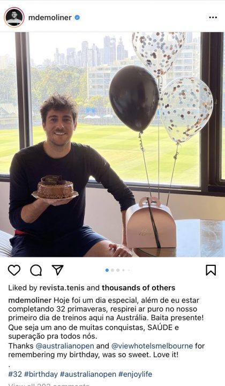The width and height of the screenshot is (225, 386).
Task: Open mdemoliner profile picture
Action: click(14, 17)
